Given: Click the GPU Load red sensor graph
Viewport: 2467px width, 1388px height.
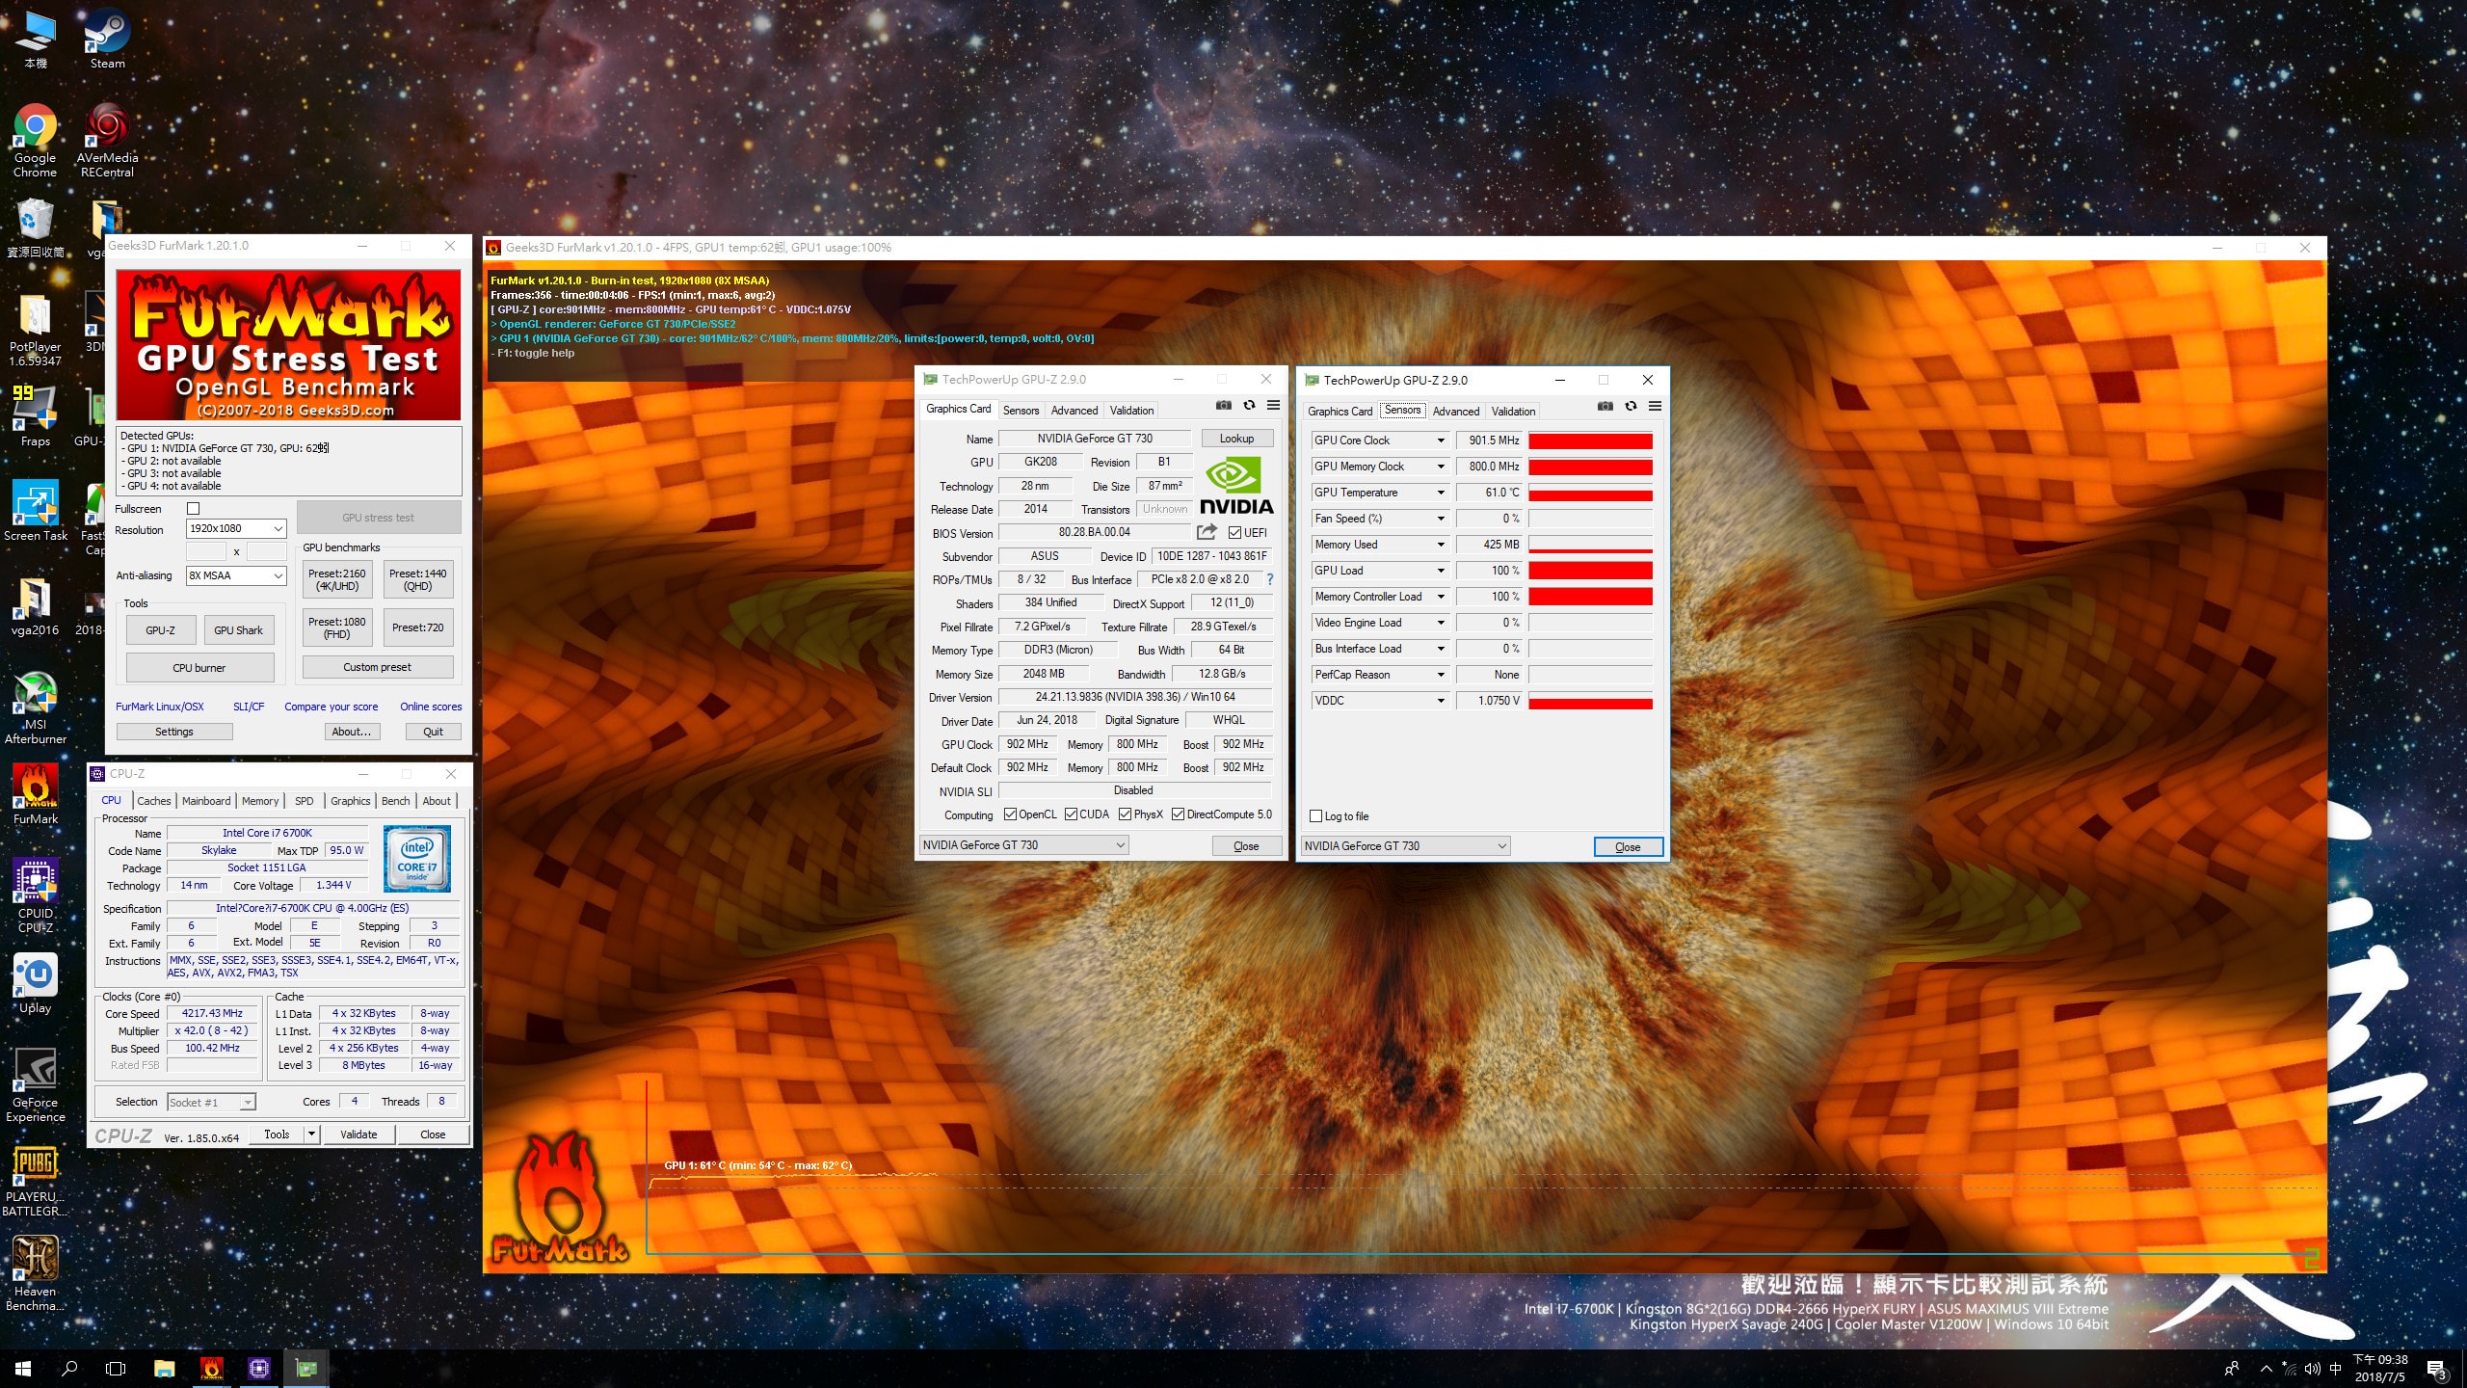Looking at the screenshot, I should click(1591, 571).
